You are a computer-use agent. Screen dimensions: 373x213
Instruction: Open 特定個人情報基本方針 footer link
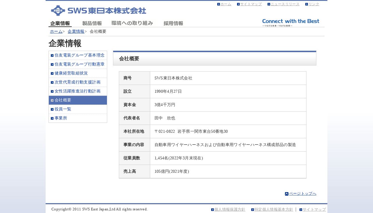274,209
